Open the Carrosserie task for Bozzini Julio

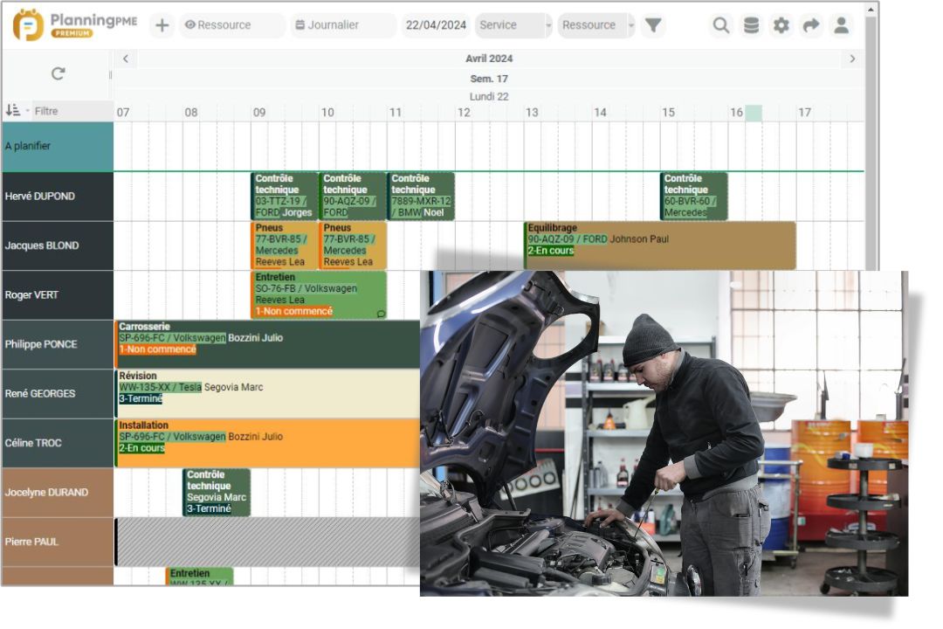click(x=268, y=344)
